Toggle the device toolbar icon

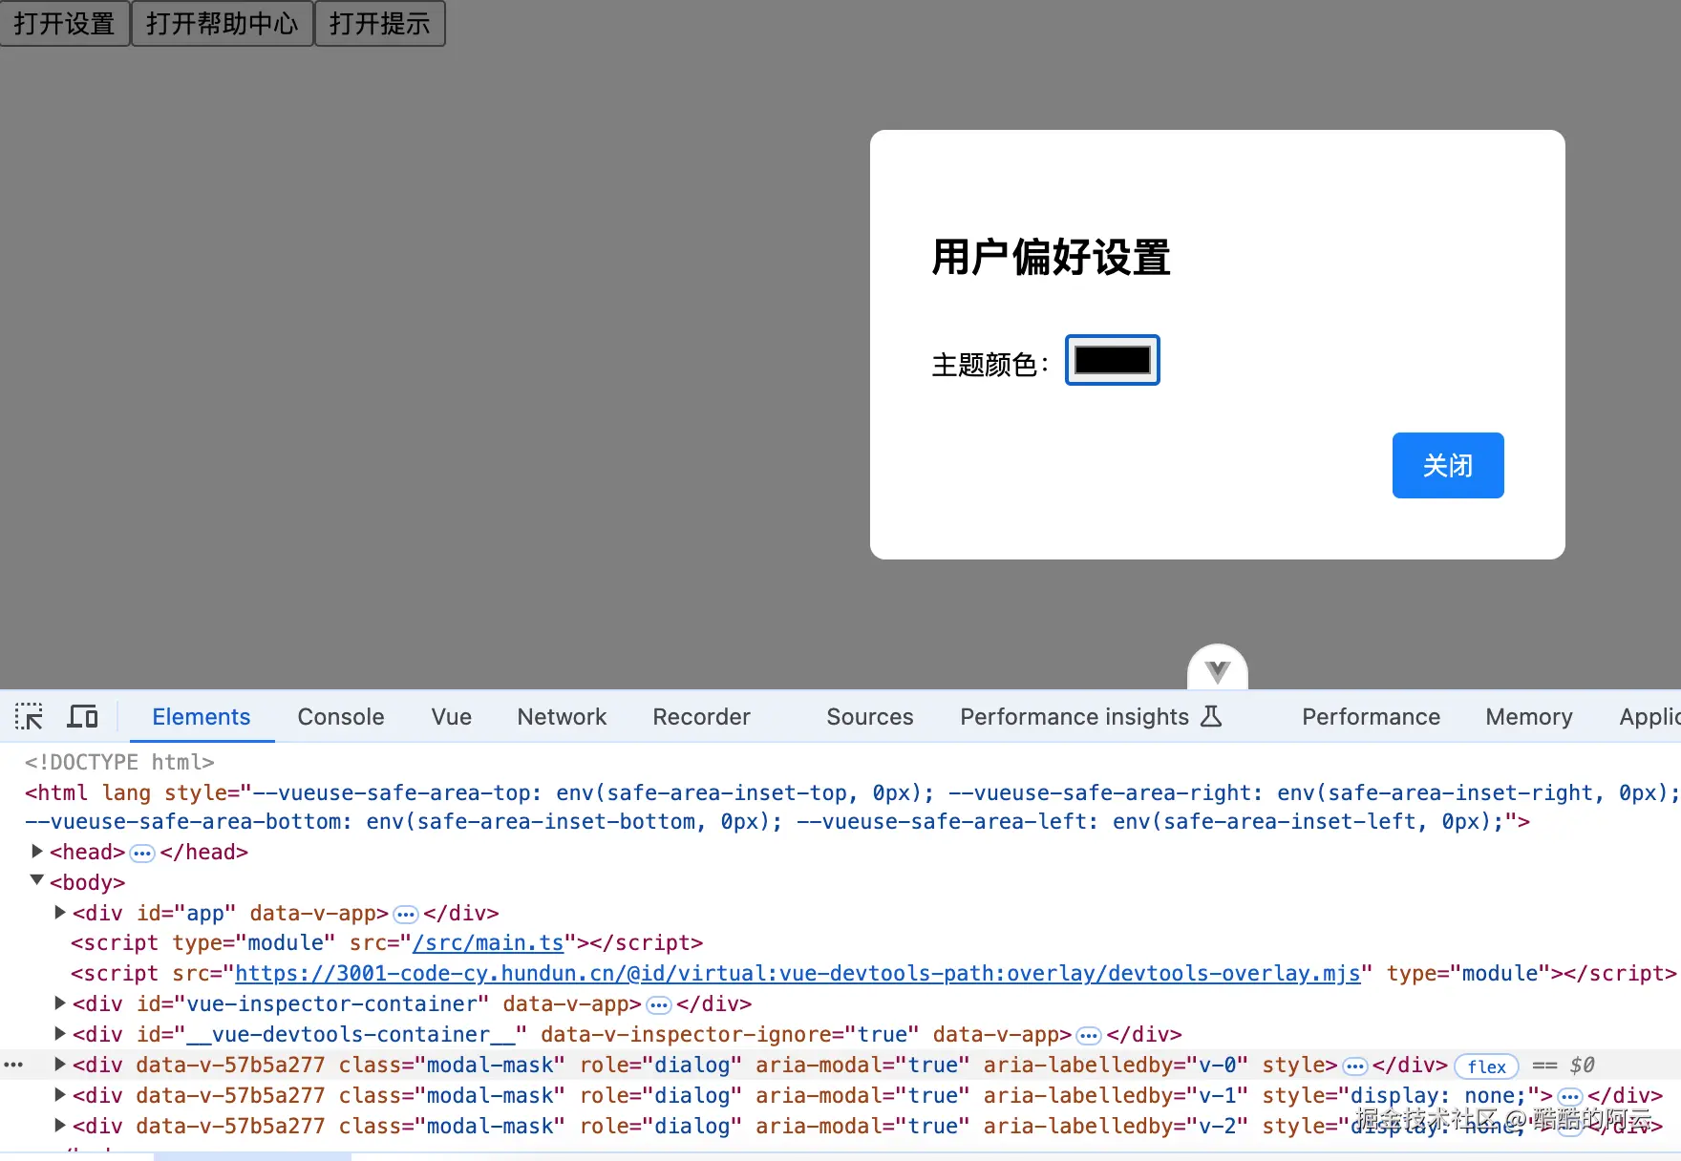pyautogui.click(x=83, y=716)
